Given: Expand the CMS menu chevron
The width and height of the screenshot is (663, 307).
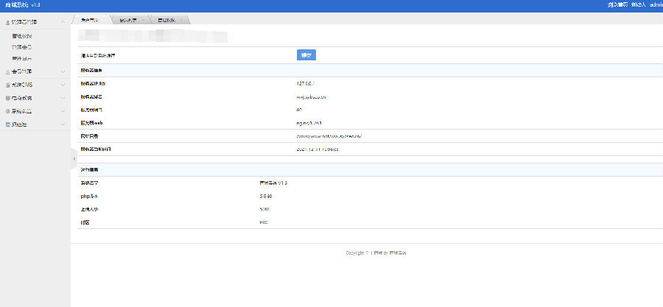Looking at the screenshot, I should point(63,85).
